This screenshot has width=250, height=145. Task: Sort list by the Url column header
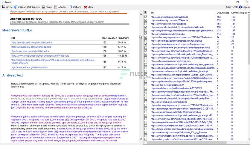click(182, 13)
